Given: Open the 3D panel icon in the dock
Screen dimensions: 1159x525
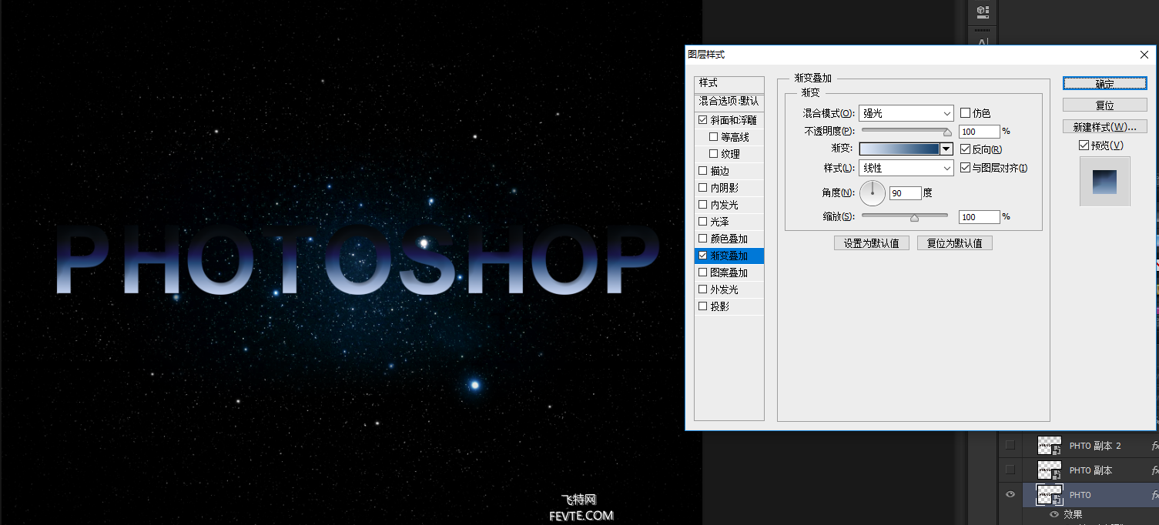Looking at the screenshot, I should pos(983,12).
